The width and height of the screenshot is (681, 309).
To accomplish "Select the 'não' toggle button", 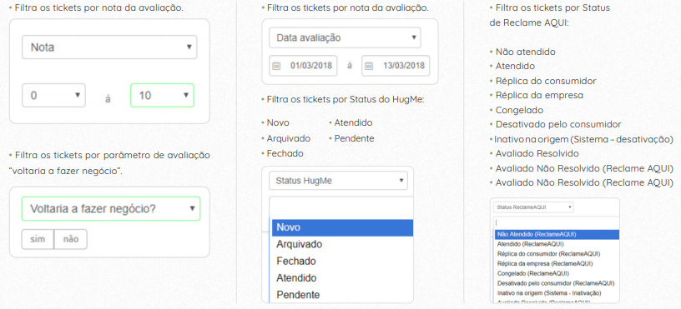I will 70,239.
